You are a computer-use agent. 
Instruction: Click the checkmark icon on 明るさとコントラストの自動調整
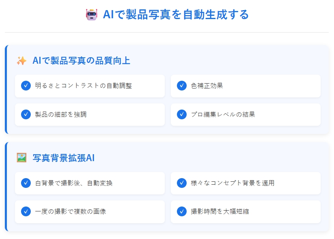click(26, 86)
